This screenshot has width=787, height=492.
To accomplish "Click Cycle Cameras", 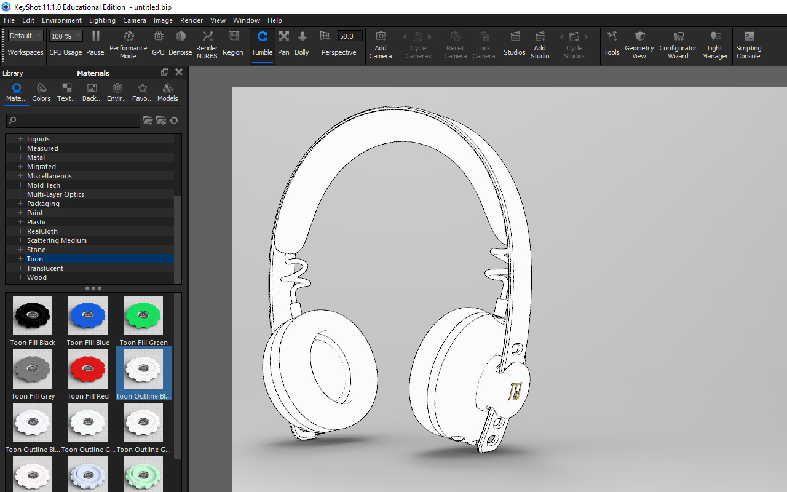I will coord(418,44).
